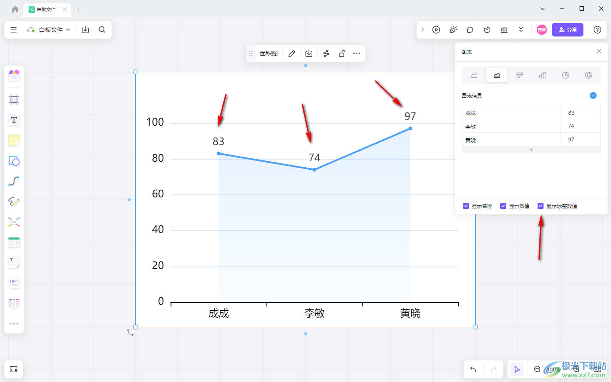Click the celebration confetti icon
The height and width of the screenshot is (382, 611).
453,30
